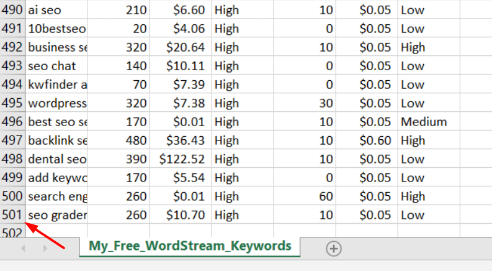This screenshot has height=271, width=492.
Task: Select the $122.52 cost cell
Action: tap(181, 159)
